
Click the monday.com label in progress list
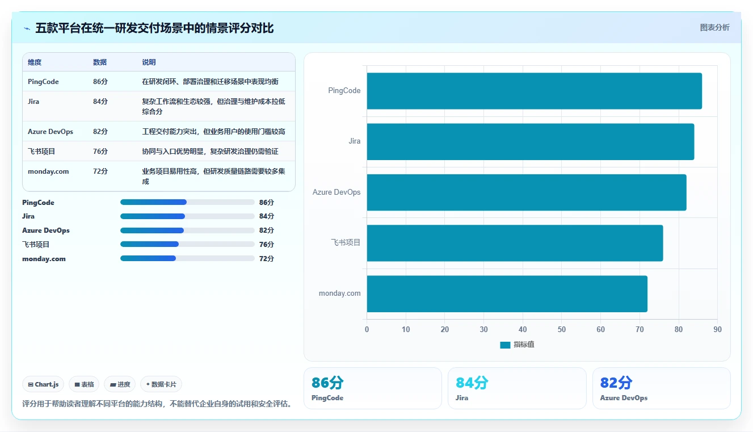point(44,259)
